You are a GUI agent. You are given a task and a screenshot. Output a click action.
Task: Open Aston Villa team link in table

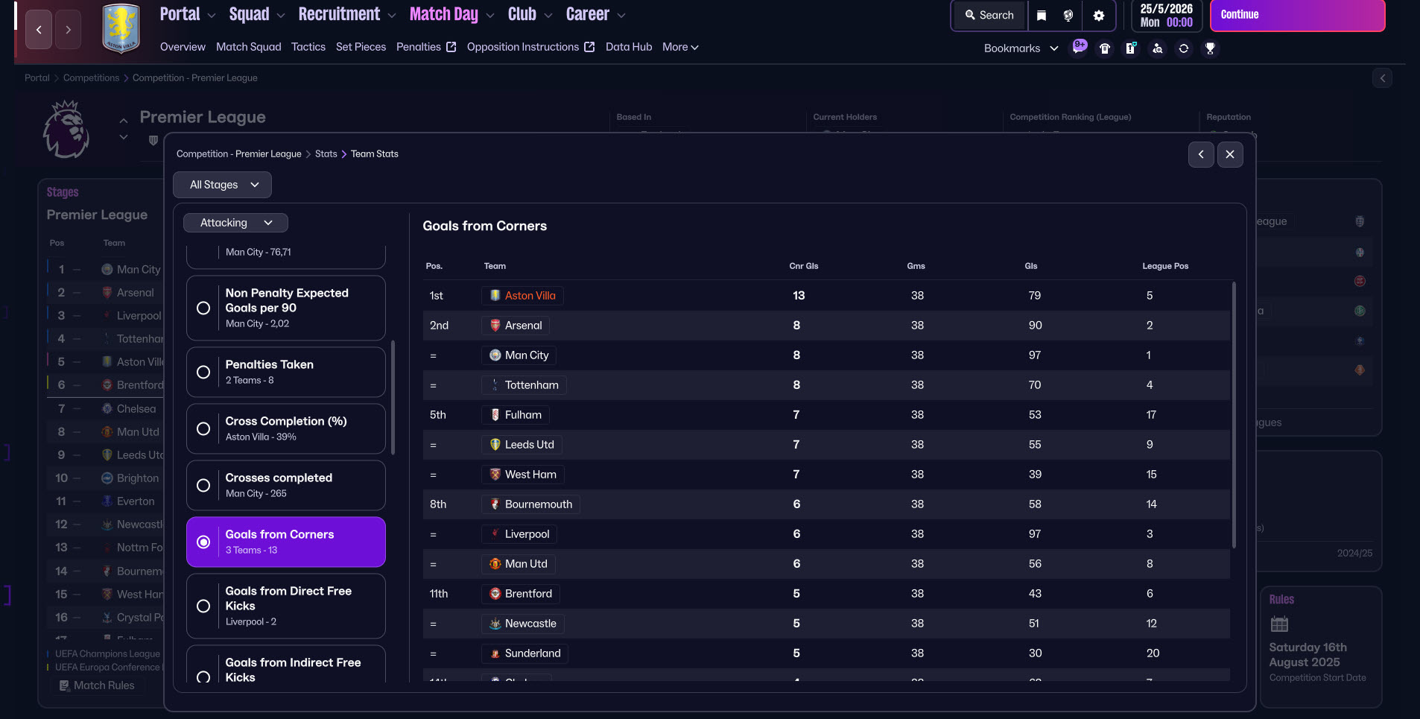[530, 296]
